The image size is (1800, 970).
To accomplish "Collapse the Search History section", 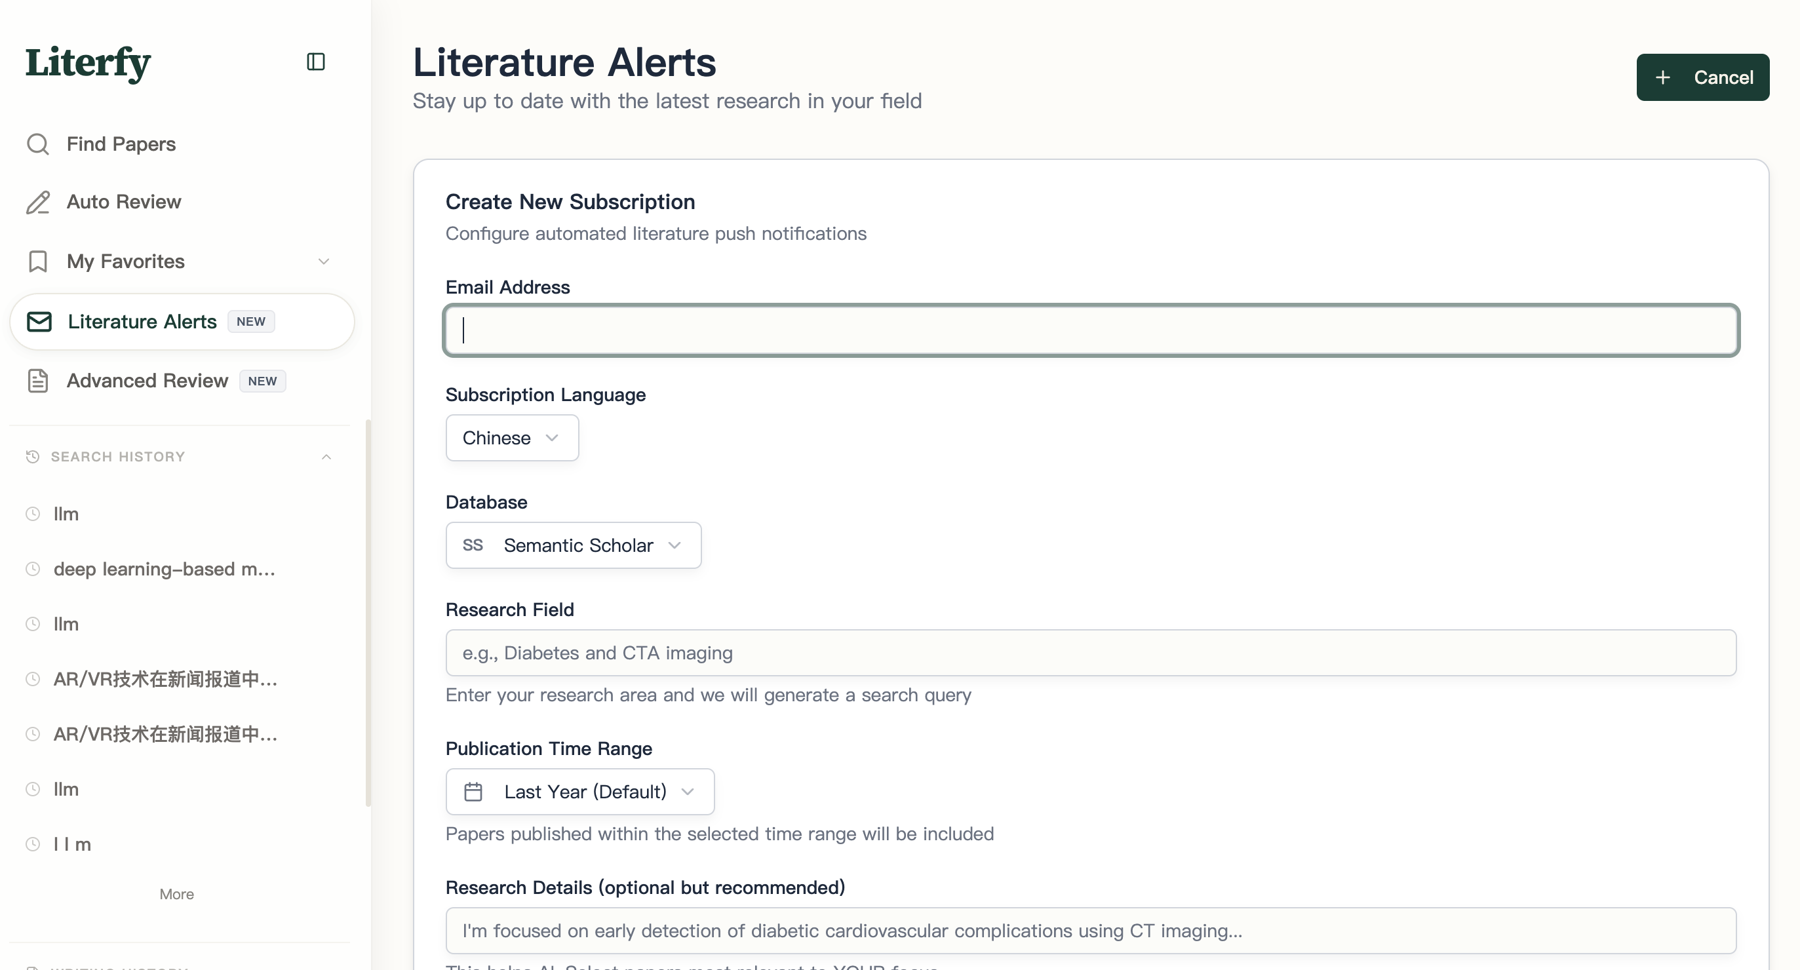I will click(x=326, y=456).
